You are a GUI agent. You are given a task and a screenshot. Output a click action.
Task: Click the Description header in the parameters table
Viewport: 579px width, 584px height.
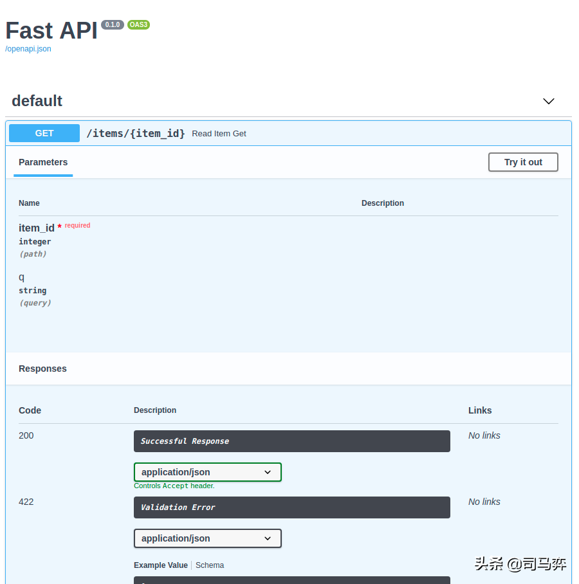pos(383,203)
